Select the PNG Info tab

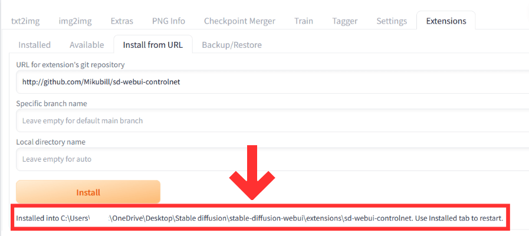pyautogui.click(x=168, y=21)
